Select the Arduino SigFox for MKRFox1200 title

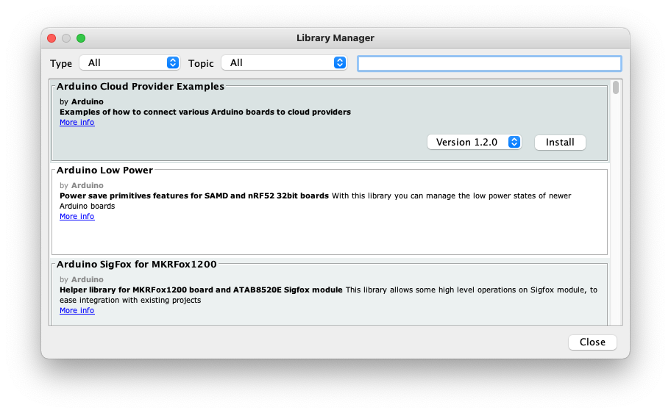coord(136,264)
